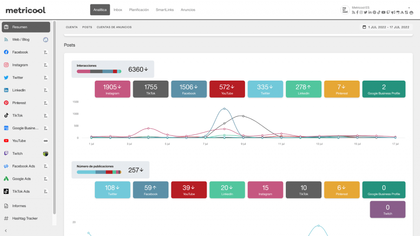Toggle the Twitter 335 interactions card
This screenshot has width=420, height=236.
pos(265,89)
